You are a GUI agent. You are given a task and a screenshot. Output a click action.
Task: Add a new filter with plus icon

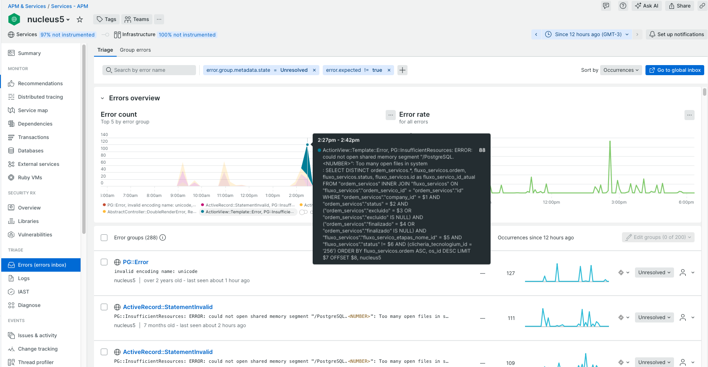402,70
